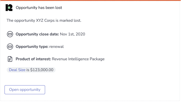Click the crown icon beside Opportunity close date

click(x=10, y=34)
